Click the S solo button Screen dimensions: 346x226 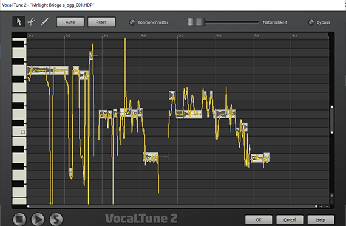(56, 219)
